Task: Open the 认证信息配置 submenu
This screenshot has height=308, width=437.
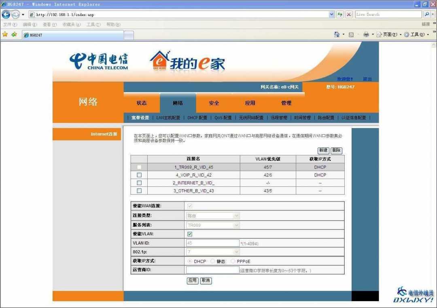Action: pyautogui.click(x=354, y=118)
